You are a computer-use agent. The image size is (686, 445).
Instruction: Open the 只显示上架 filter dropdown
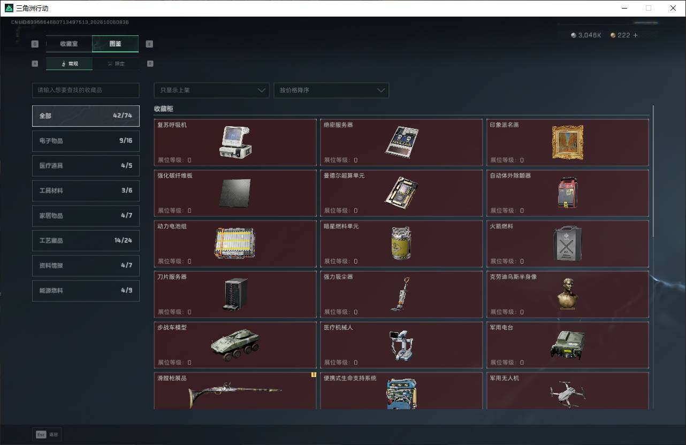211,90
